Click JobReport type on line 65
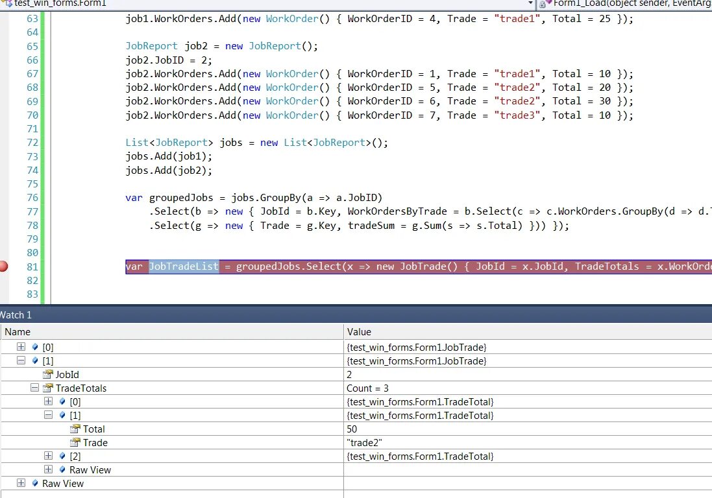This screenshot has height=498, width=712. click(152, 46)
